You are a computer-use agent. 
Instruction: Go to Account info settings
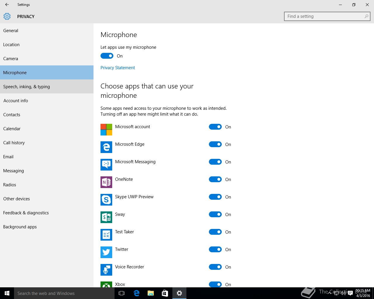[x=47, y=100]
